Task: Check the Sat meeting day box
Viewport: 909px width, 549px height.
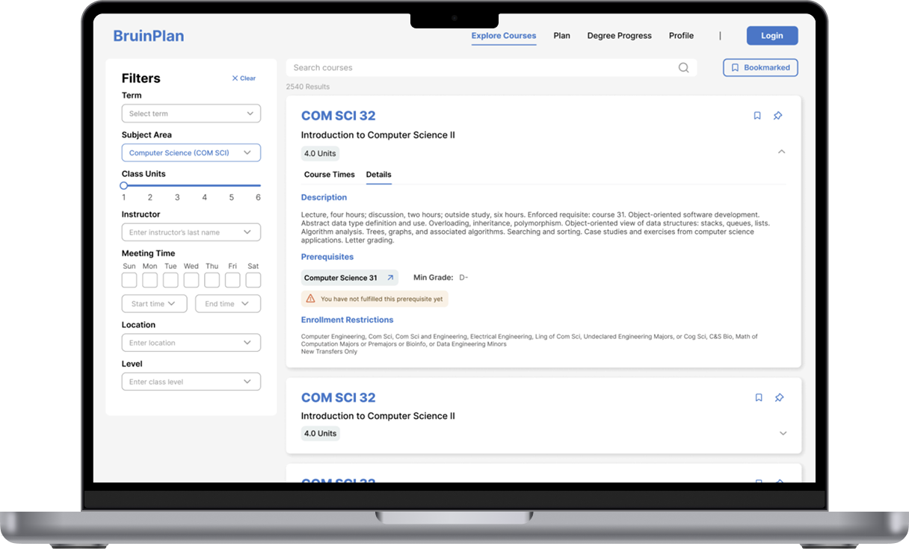Action: [253, 280]
